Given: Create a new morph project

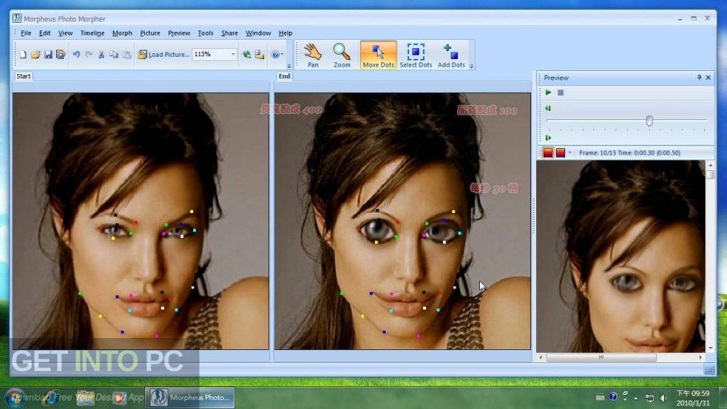Looking at the screenshot, I should pyautogui.click(x=23, y=54).
